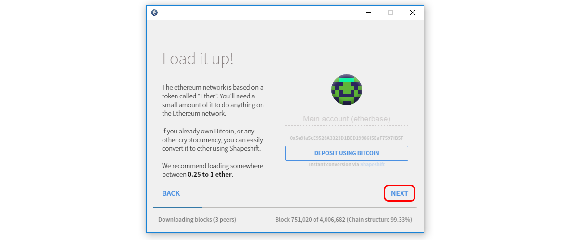The image size is (577, 240).
Task: Click Deposit Using Bitcoin button
Action: point(347,153)
